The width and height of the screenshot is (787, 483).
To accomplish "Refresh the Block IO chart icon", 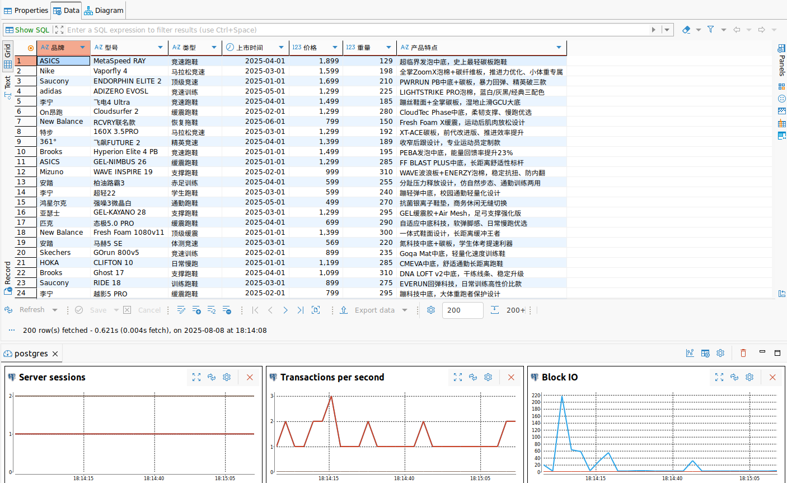I will point(734,377).
